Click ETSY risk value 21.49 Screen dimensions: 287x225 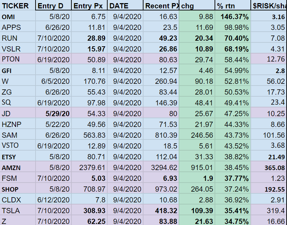coord(269,156)
